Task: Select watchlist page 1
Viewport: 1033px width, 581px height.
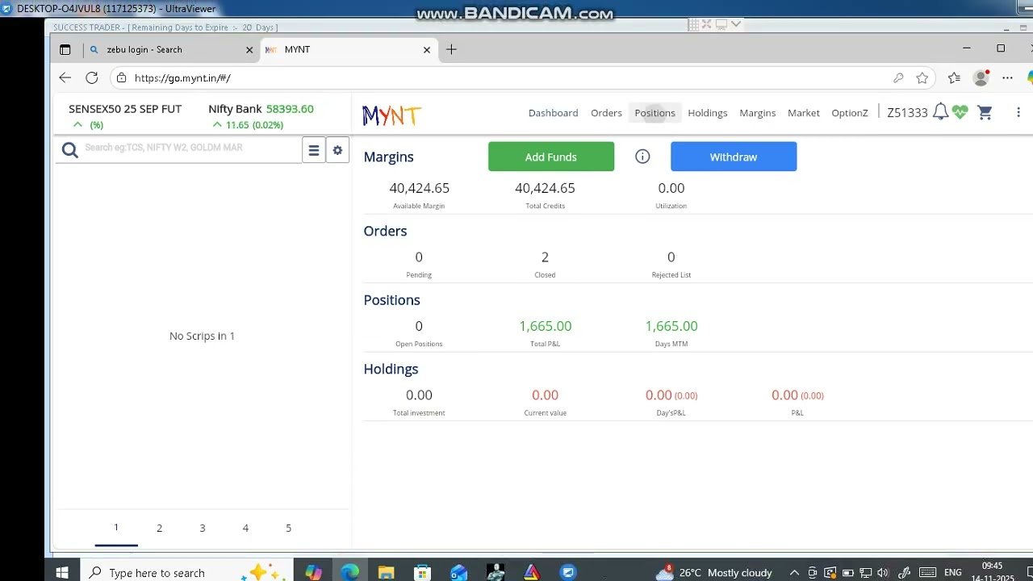Action: pyautogui.click(x=116, y=528)
